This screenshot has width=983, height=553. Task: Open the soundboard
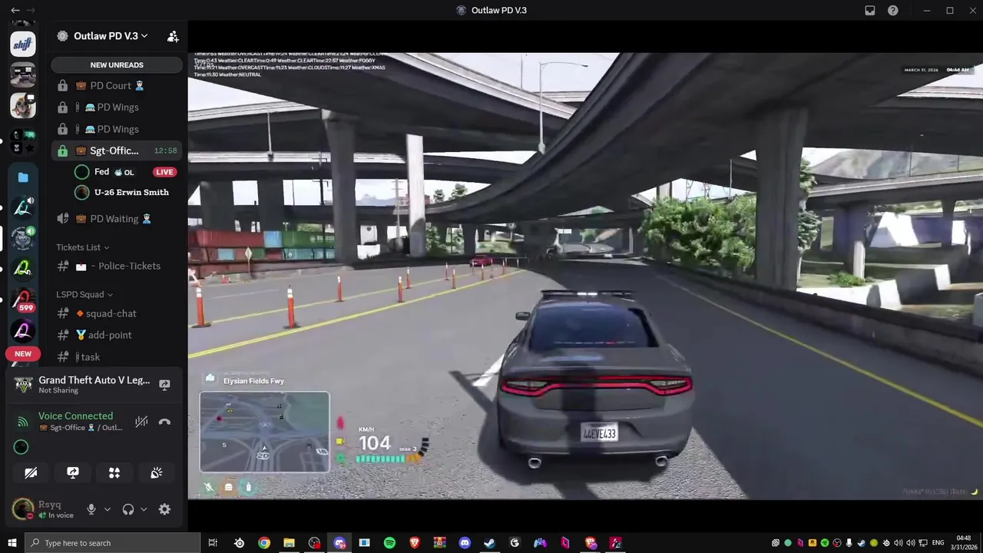tap(156, 473)
